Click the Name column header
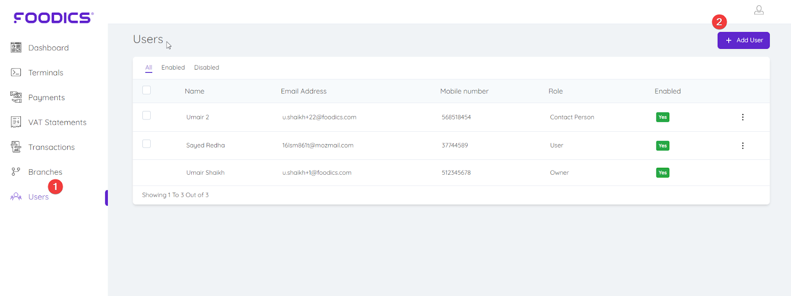791x296 pixels. pyautogui.click(x=194, y=91)
